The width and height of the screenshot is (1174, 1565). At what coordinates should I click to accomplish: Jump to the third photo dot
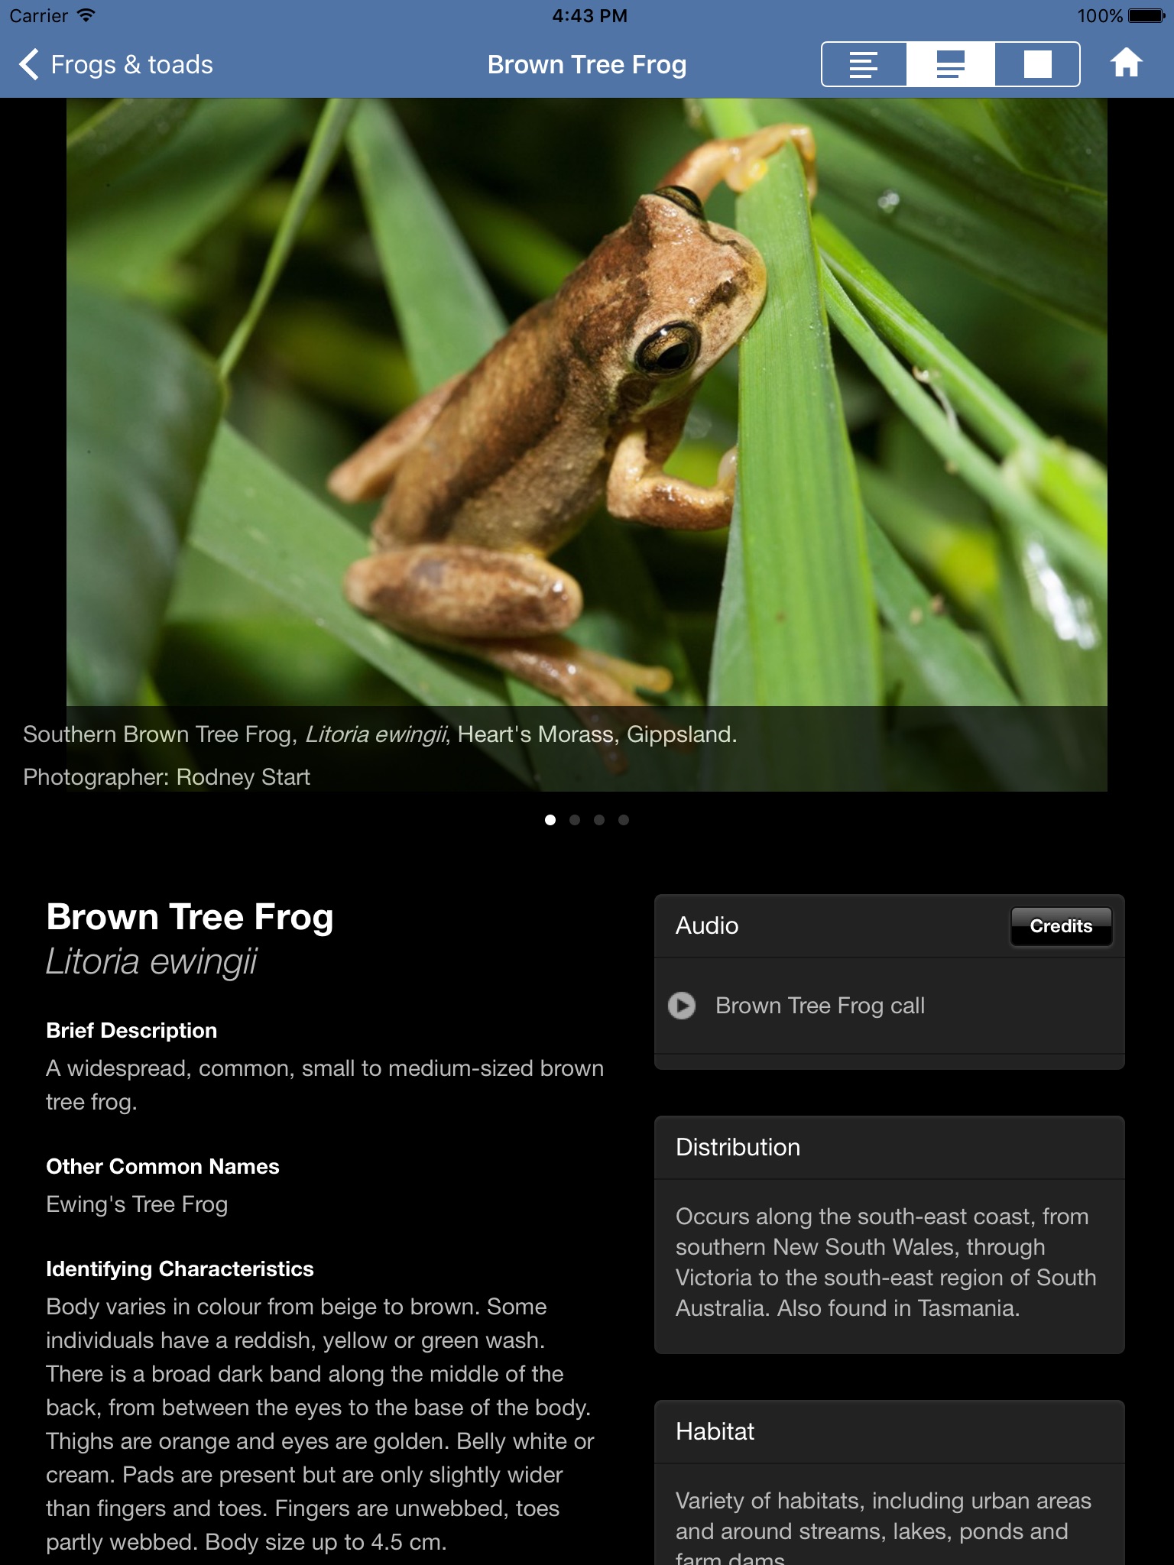point(599,820)
